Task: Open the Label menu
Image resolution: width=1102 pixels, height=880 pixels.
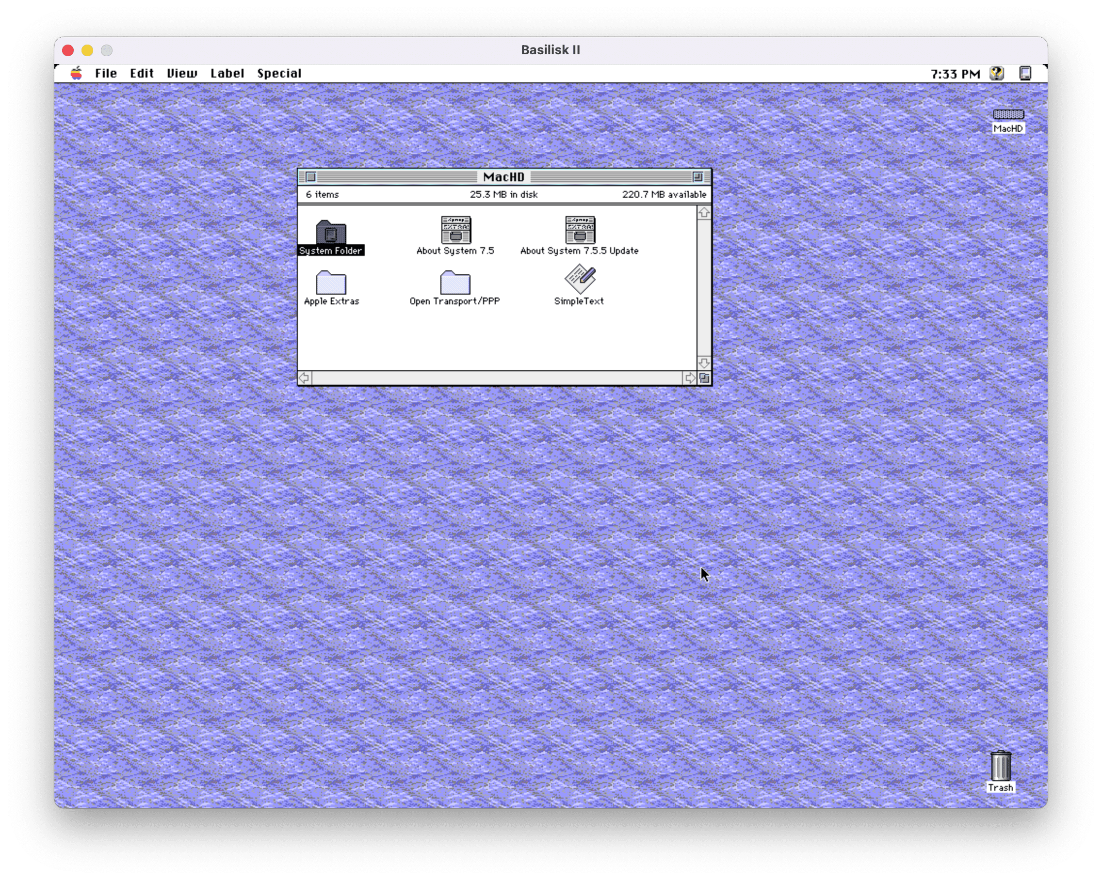Action: pos(227,74)
